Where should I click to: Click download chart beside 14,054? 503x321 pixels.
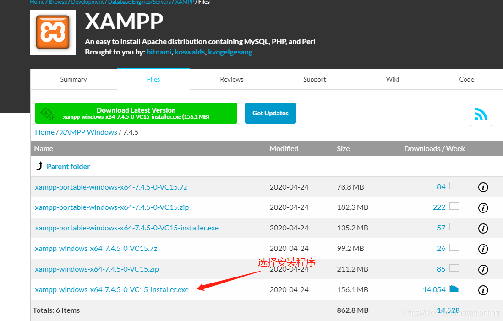[454, 288]
